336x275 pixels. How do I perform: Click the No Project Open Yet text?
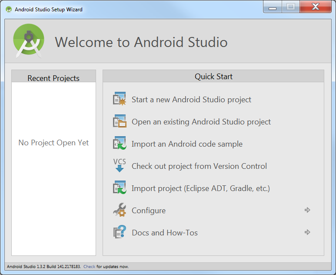coord(53,143)
